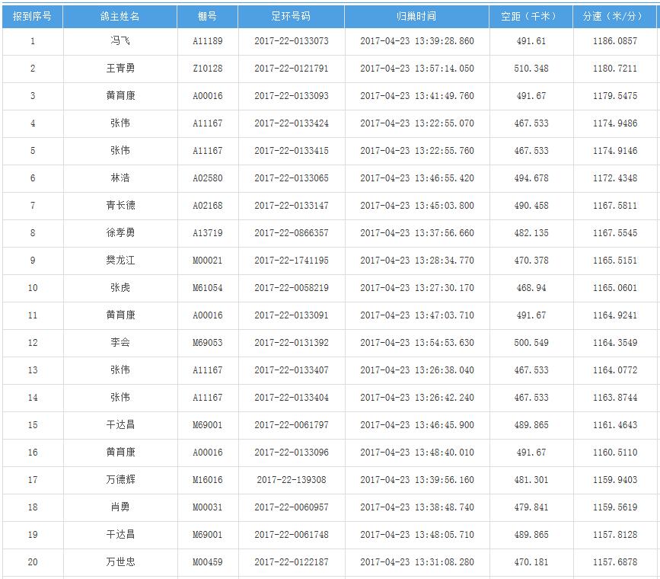Click loft number M61054
This screenshot has width=660, height=579.
(x=207, y=288)
